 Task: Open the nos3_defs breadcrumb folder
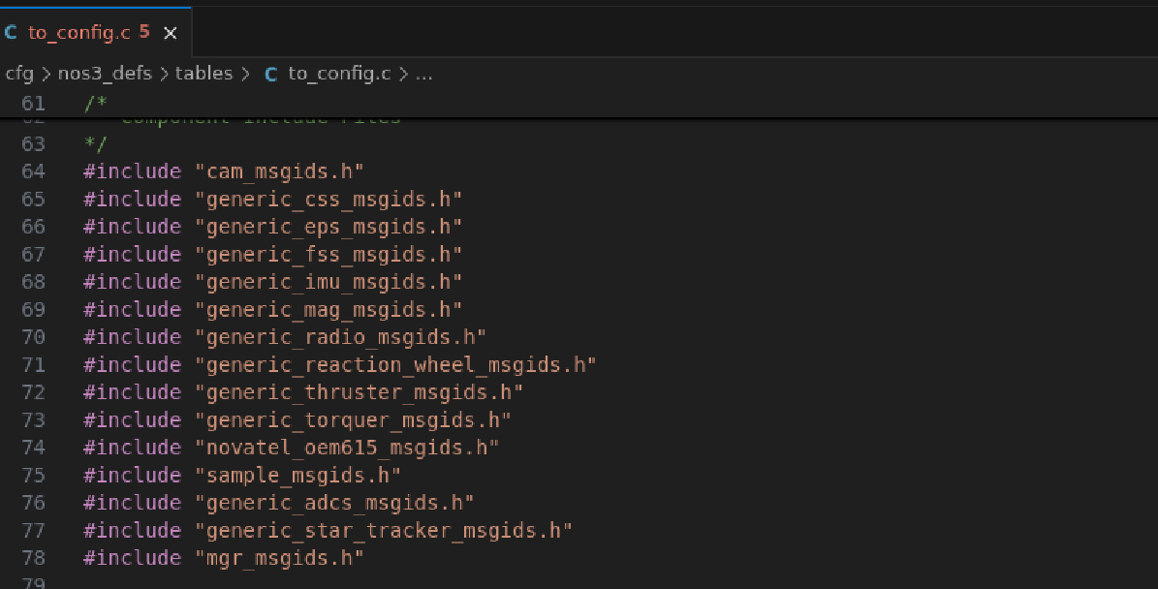coord(105,74)
